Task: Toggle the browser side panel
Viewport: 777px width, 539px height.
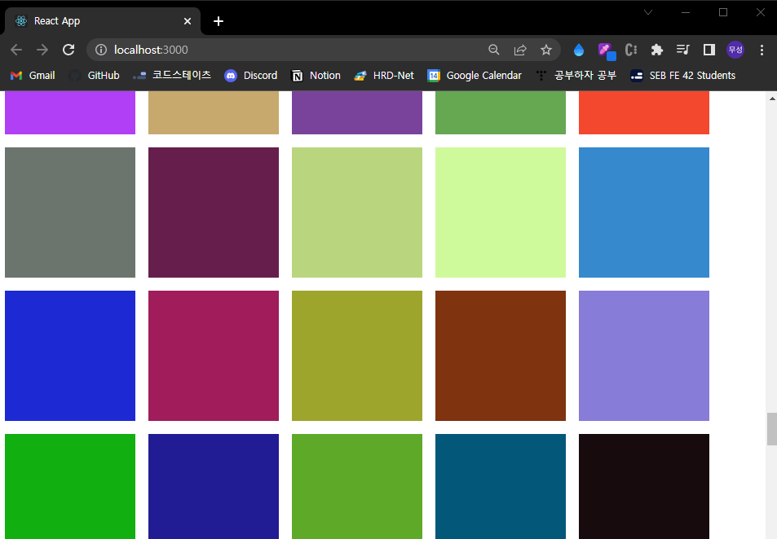Action: (x=709, y=50)
